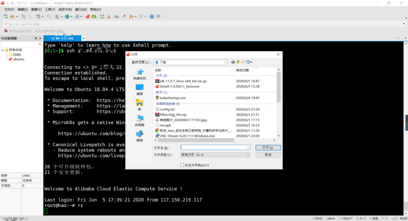This screenshot has height=221, width=408.
Task: Open the 工具(T) menu
Action: [x=50, y=9]
